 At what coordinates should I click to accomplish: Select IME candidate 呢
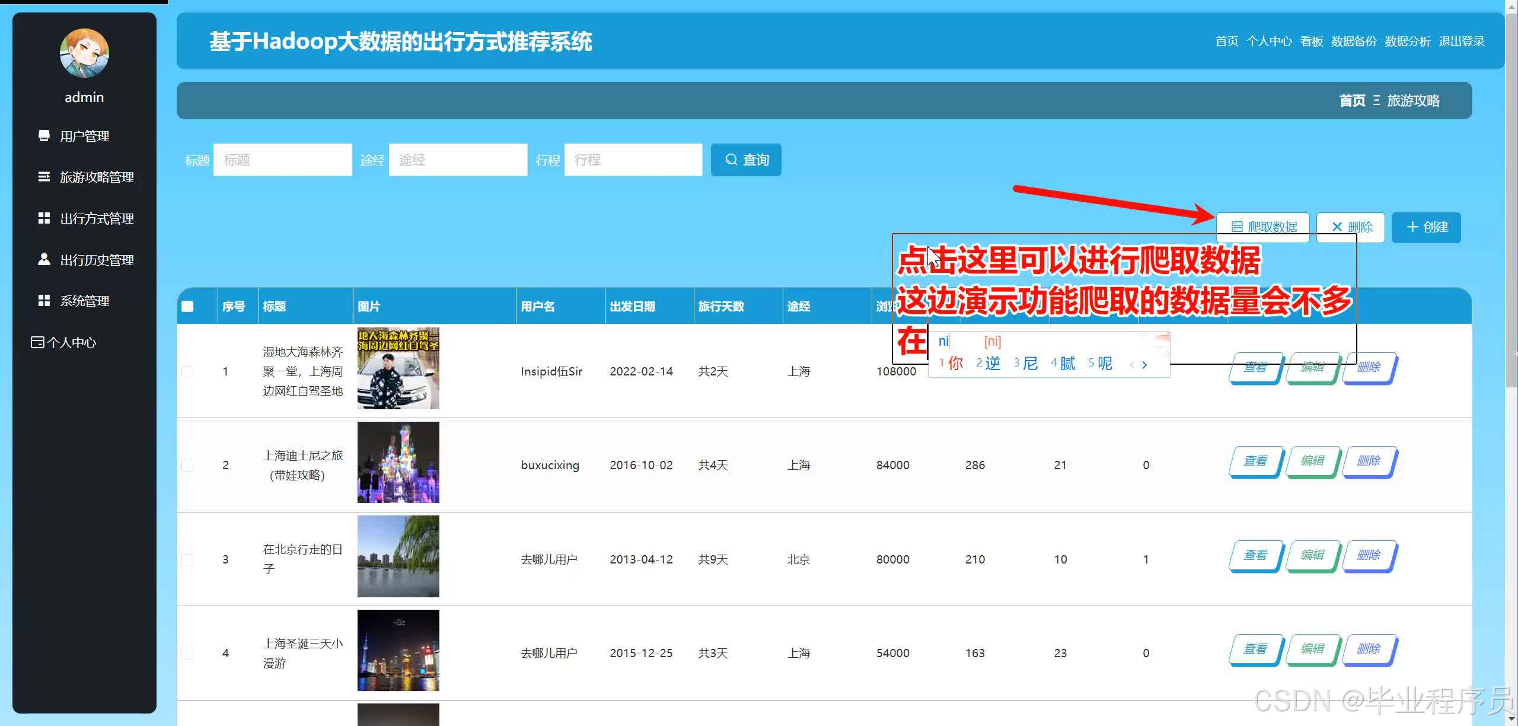(1101, 363)
